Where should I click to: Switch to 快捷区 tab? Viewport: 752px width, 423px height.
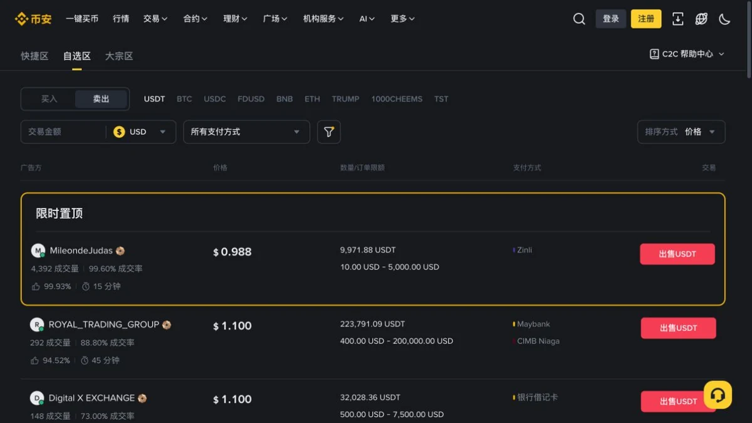click(x=34, y=56)
